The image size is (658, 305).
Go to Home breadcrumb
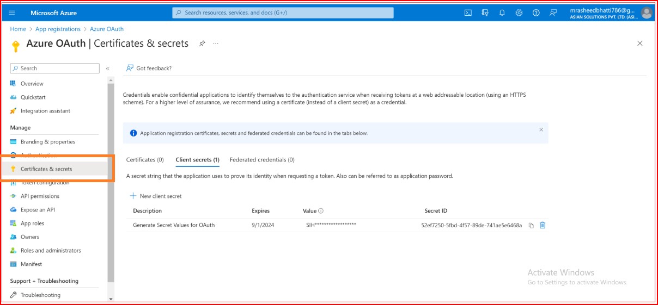[x=18, y=29]
